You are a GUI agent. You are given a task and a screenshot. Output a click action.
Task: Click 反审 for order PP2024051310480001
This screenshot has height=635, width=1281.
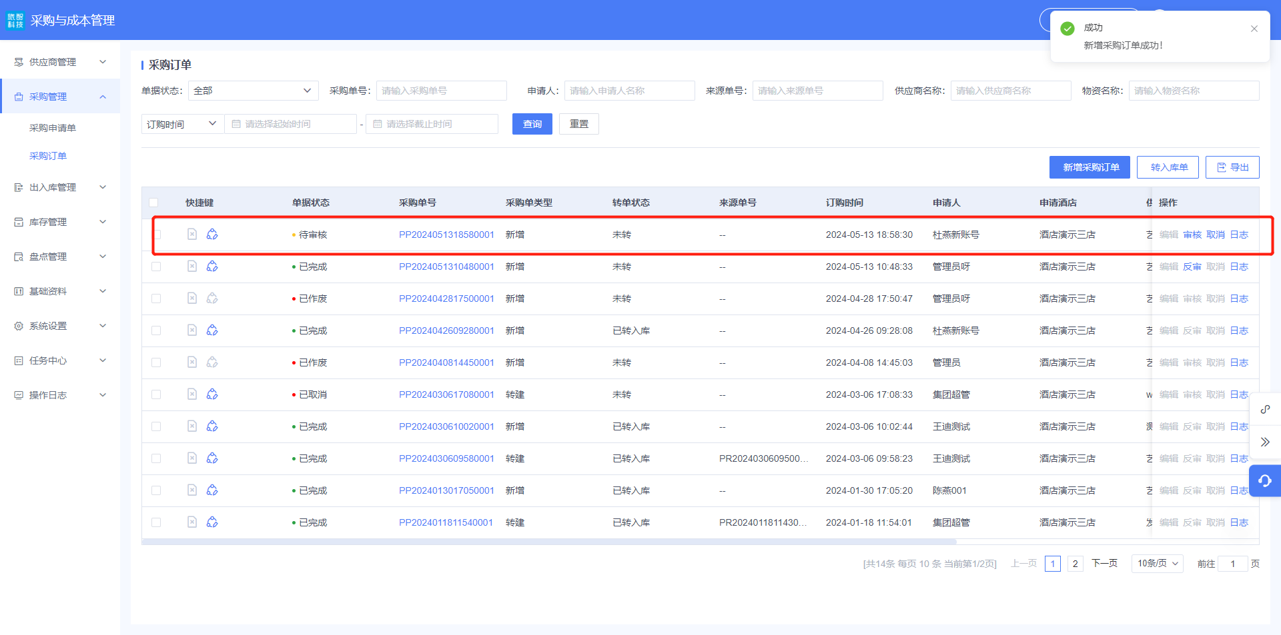pos(1192,267)
